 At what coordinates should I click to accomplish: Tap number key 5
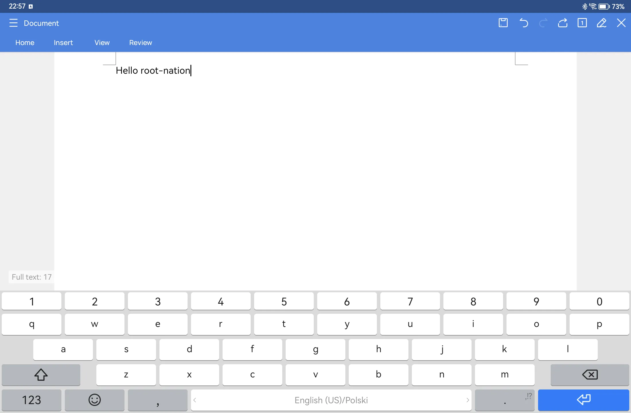point(284,301)
